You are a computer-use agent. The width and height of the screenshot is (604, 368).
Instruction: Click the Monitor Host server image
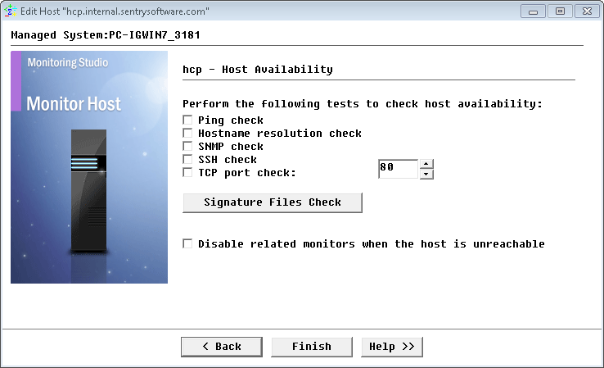[89, 167]
